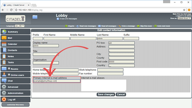Open Calendar via its sidebar icon
Viewport: 192px width, 108px height.
(4, 44)
